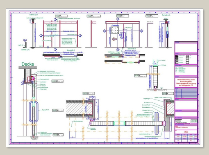The height and width of the screenshot is (155, 209).
Task: Click the "Schnitt E-E" section label
Action: [71, 50]
